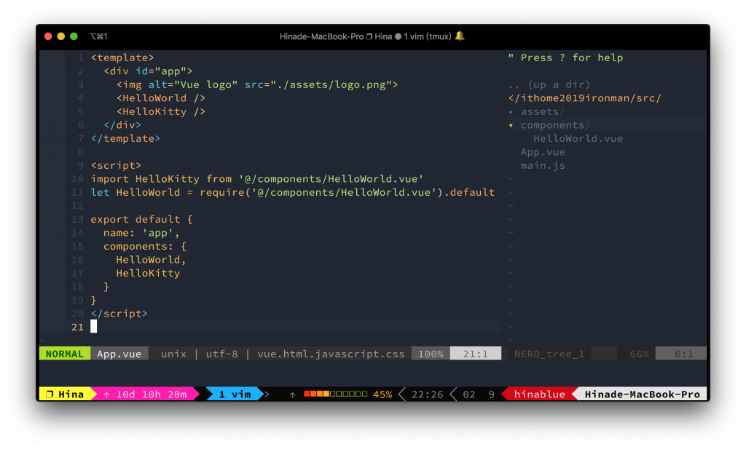The image size is (746, 449).
Task: Click the hinablue user segment
Action: [540, 394]
